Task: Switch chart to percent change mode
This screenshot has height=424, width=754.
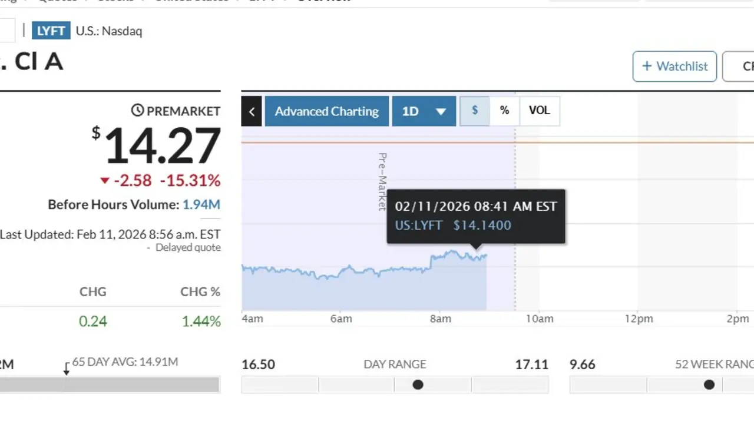Action: click(504, 111)
